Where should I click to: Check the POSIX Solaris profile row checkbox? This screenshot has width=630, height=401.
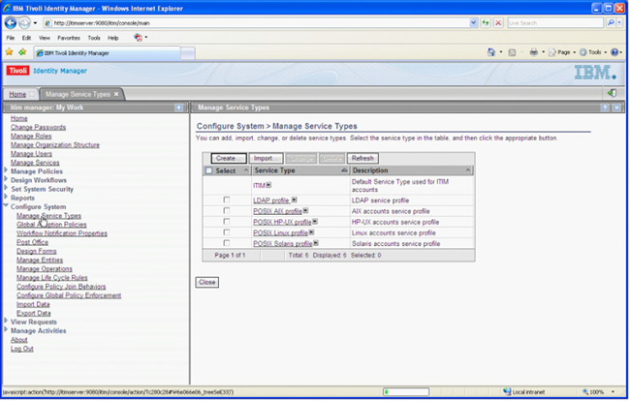click(x=227, y=243)
